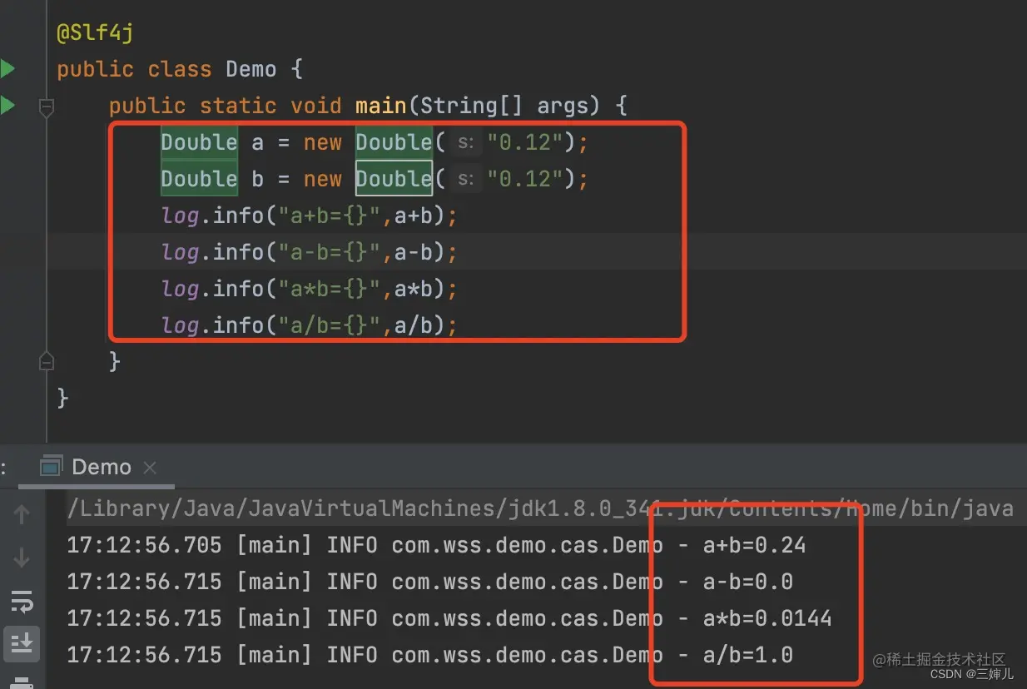The width and height of the screenshot is (1027, 689).
Task: Click the log.info("a*b={}",a*b) line
Action: tap(310, 289)
